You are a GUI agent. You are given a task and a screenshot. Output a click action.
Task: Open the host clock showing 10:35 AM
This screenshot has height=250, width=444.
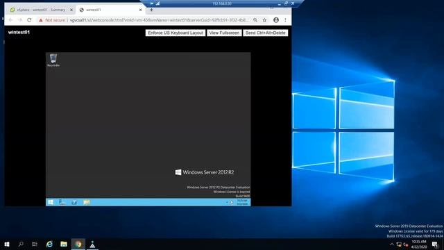point(419,244)
